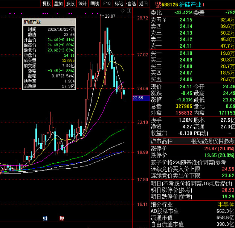Remove stock via -自选 button
Screen dimensions: 235x228
(x=131, y=4)
